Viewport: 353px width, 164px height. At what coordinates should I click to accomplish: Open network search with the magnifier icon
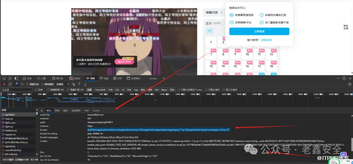(22, 84)
